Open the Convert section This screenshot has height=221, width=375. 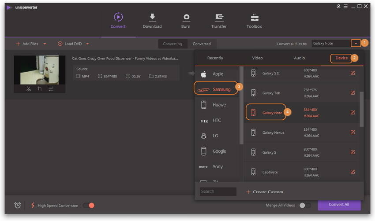point(118,21)
